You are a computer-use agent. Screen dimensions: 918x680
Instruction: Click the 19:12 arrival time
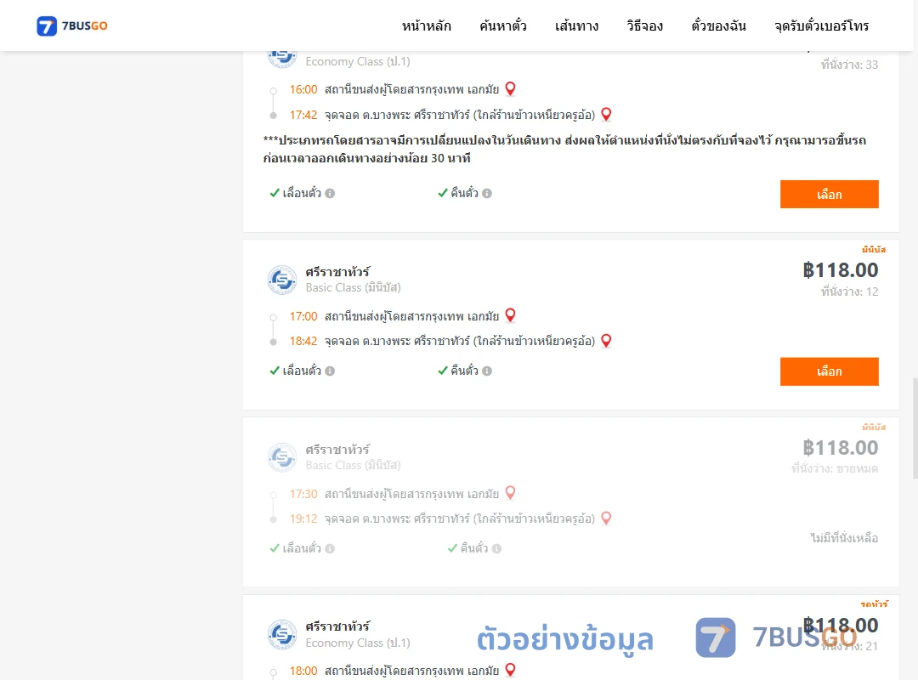click(303, 518)
